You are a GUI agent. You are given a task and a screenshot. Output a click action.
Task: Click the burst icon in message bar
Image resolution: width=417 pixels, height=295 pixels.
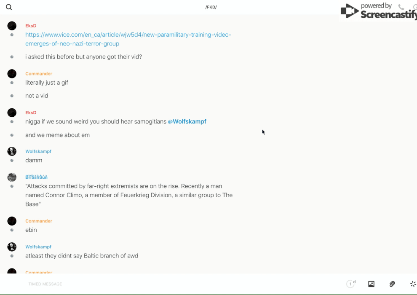(413, 284)
